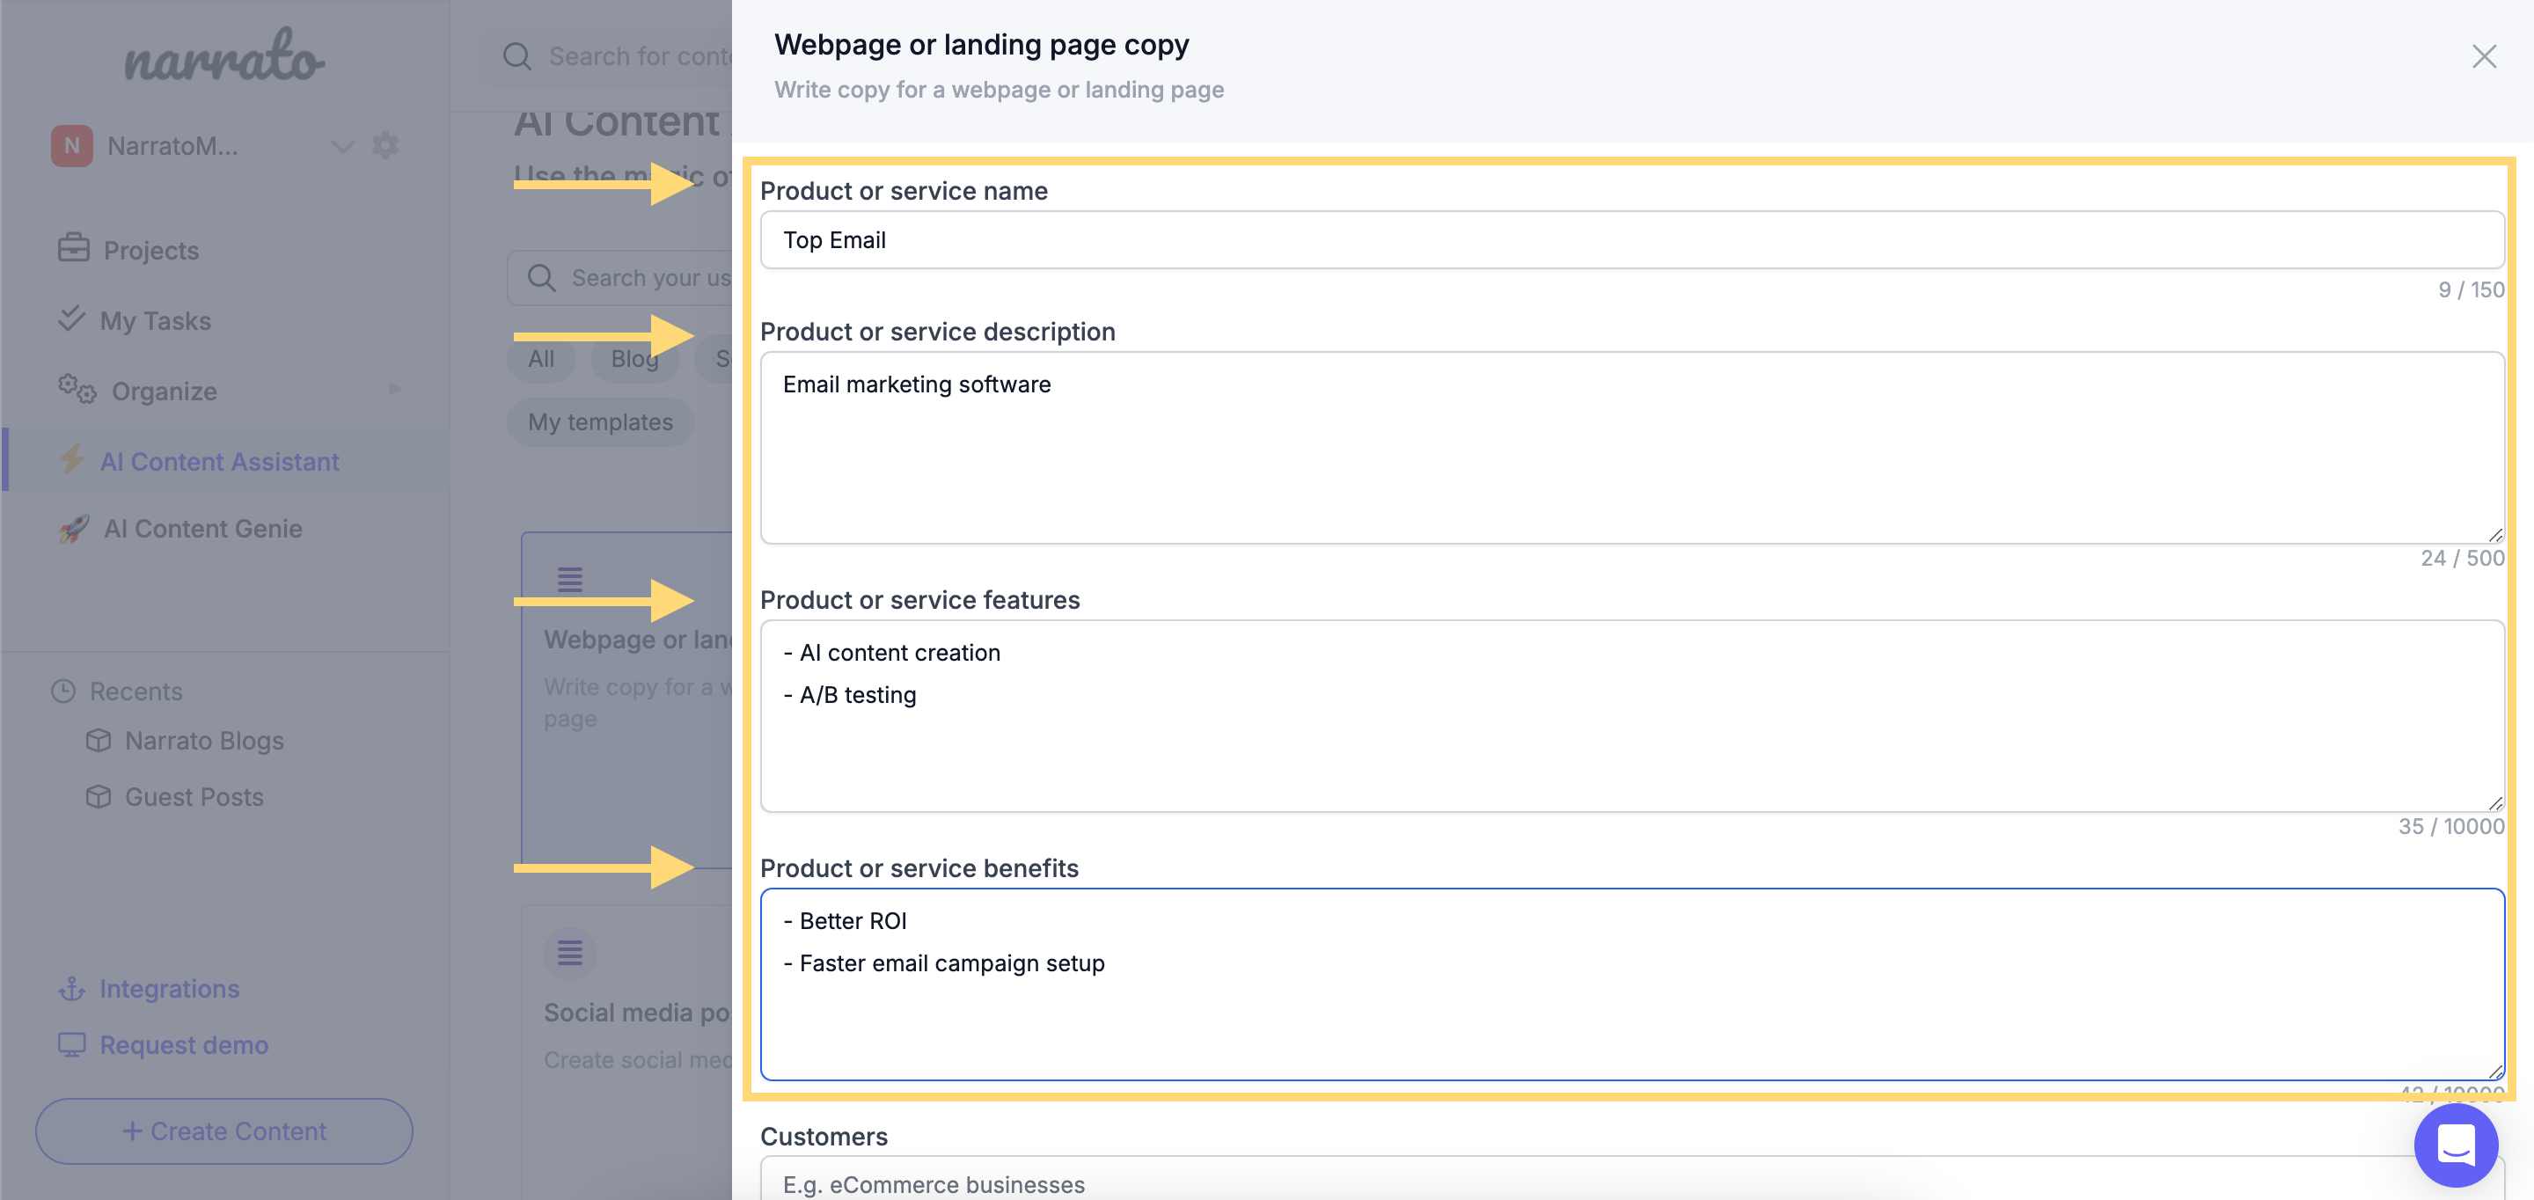
Task: Select the All filter chip
Action: (x=540, y=359)
